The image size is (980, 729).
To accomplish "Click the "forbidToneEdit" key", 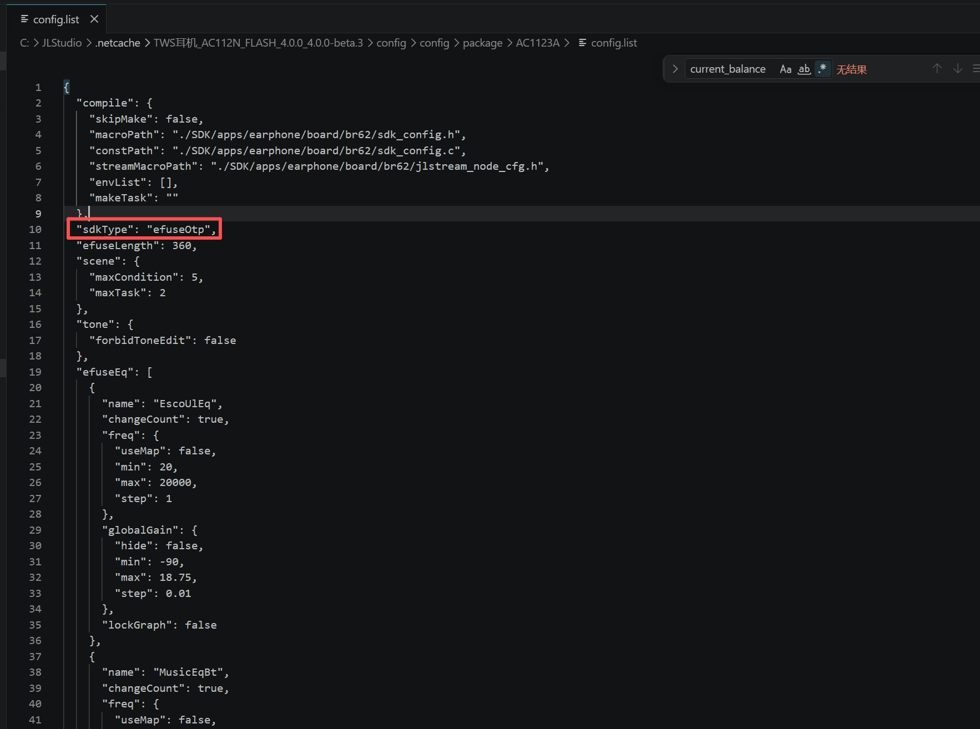I will pyautogui.click(x=140, y=340).
